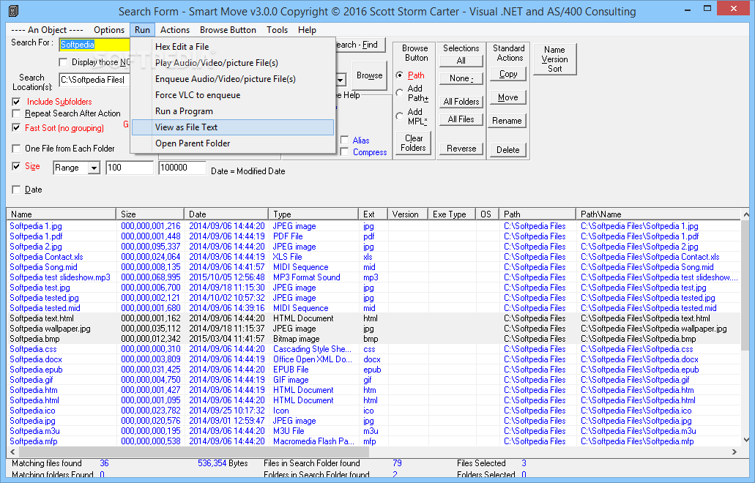
Task: Click the Clear Folders button
Action: point(413,143)
